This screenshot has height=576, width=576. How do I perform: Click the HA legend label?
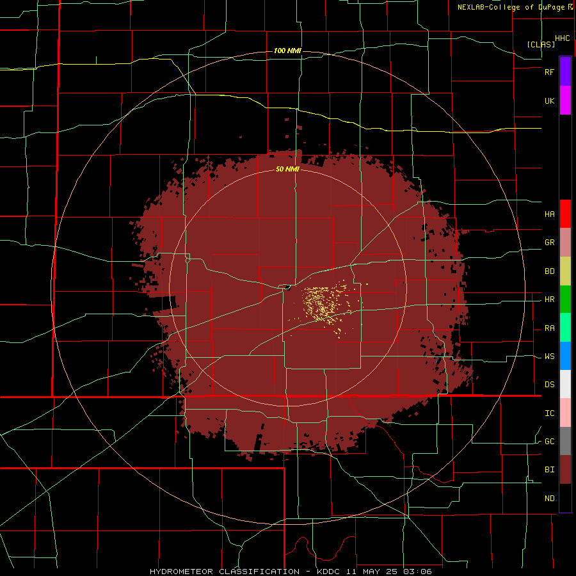[x=549, y=214]
